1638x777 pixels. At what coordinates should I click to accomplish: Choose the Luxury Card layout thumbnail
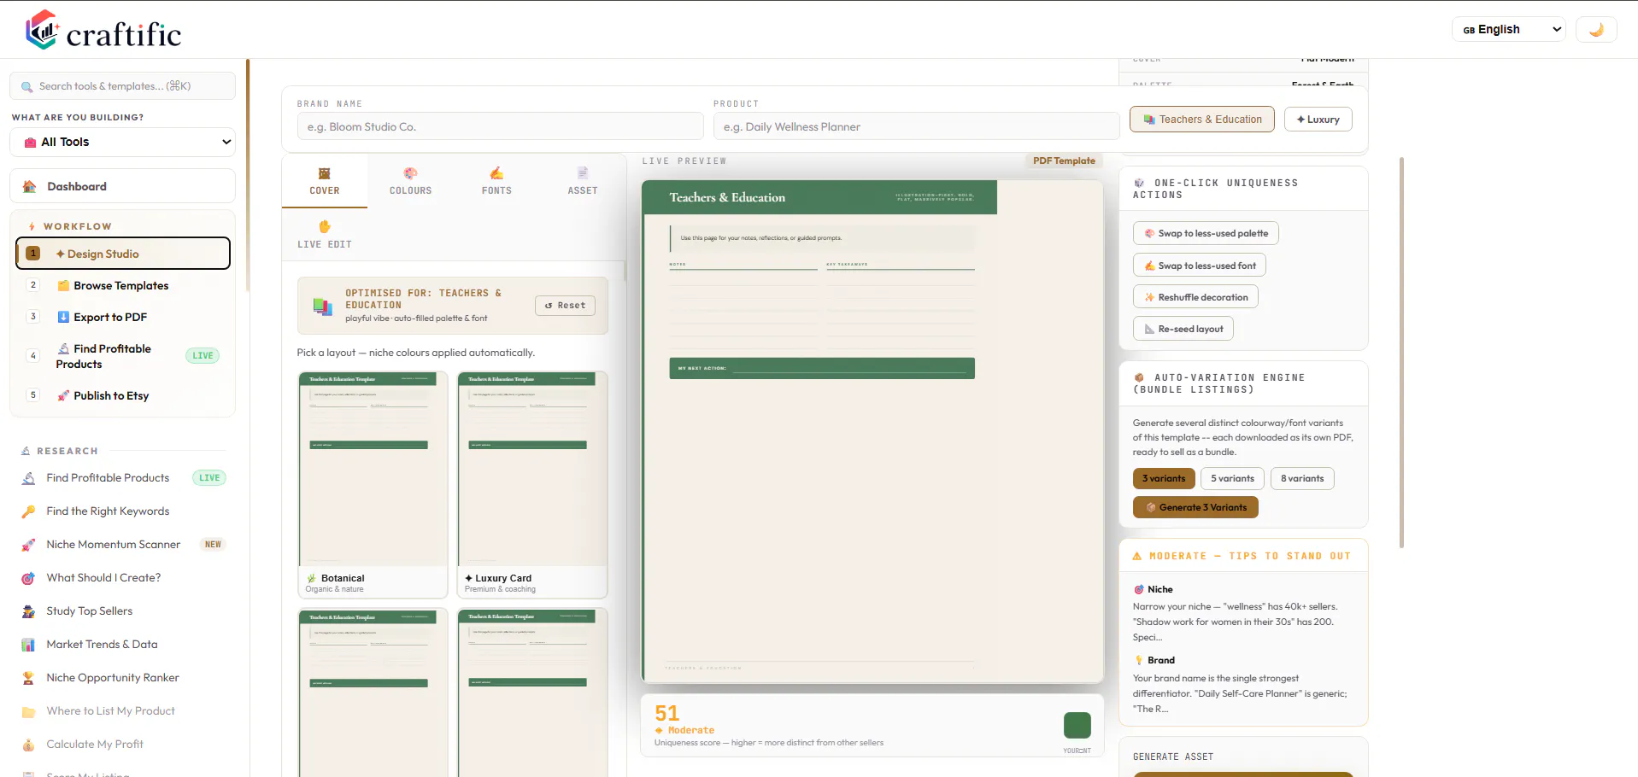point(532,485)
